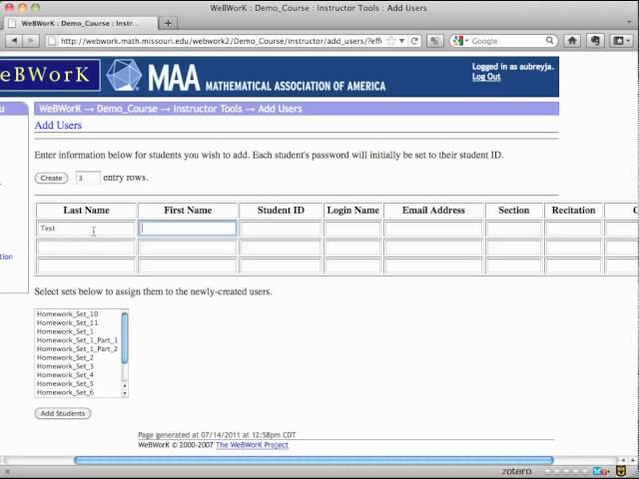639x479 pixels.
Task: Open WeBWorK breadcrumb link
Action: pyautogui.click(x=60, y=109)
